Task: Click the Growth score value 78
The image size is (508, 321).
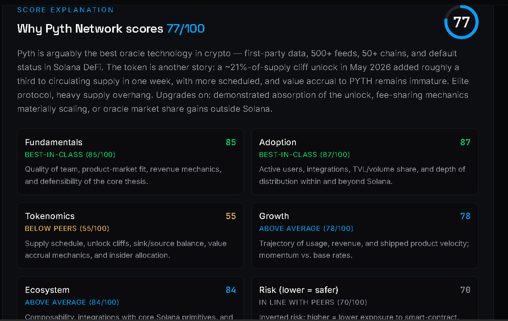Action: pyautogui.click(x=465, y=216)
